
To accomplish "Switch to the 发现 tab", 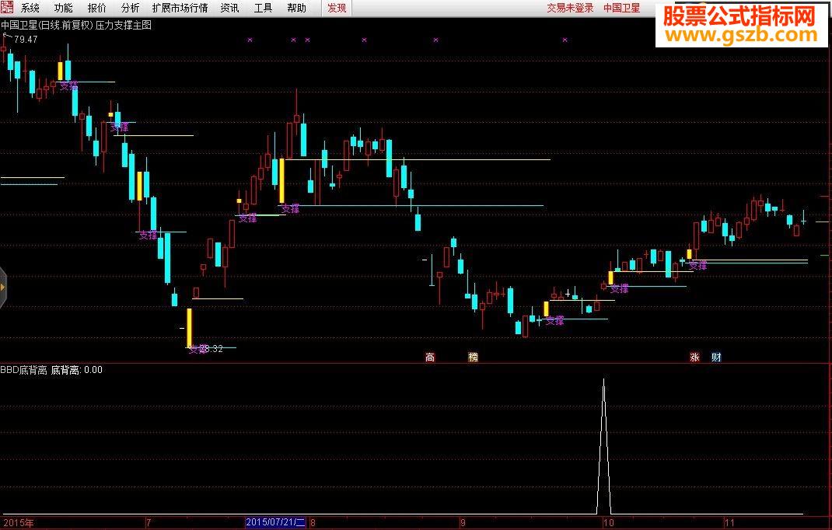I will pyautogui.click(x=337, y=8).
